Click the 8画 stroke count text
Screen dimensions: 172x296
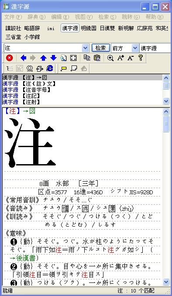(x=44, y=184)
